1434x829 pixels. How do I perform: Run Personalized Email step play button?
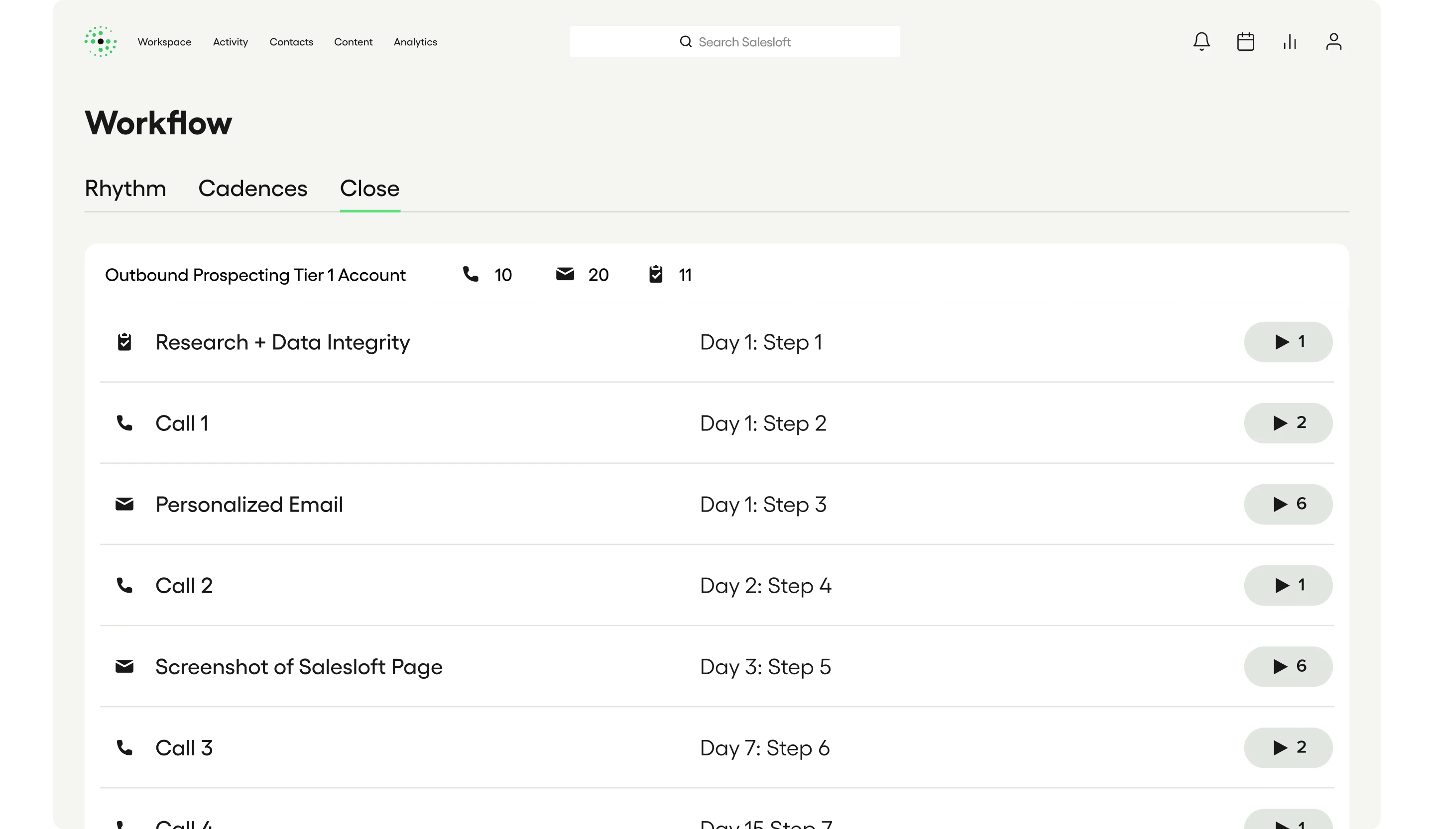click(1288, 505)
